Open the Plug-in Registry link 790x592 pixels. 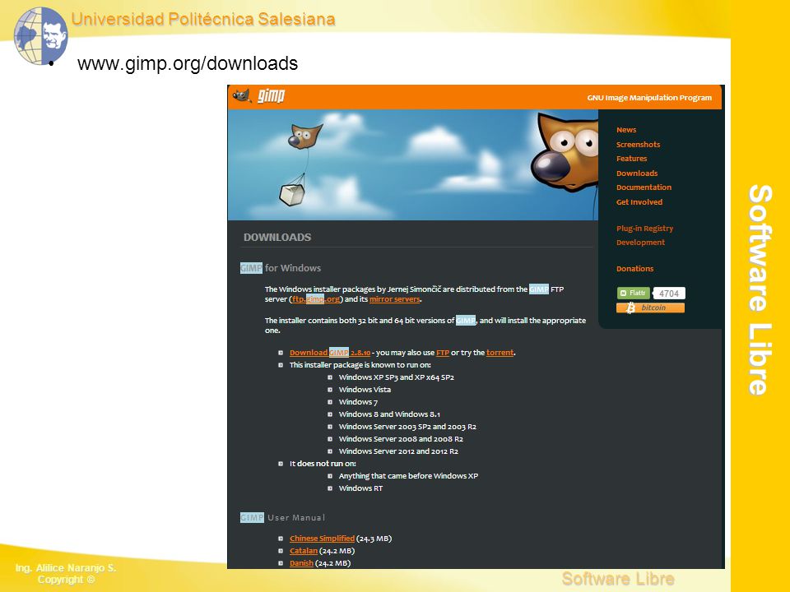point(644,229)
